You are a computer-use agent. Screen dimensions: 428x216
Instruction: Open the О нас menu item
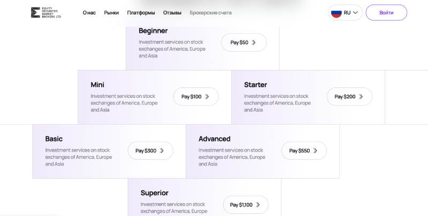[x=89, y=12]
